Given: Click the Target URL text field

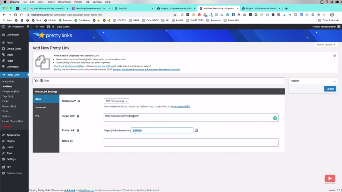Looking at the screenshot, I should pyautogui.click(x=191, y=118).
